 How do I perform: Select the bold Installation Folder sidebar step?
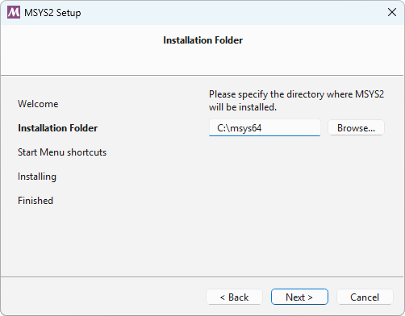pyautogui.click(x=57, y=128)
